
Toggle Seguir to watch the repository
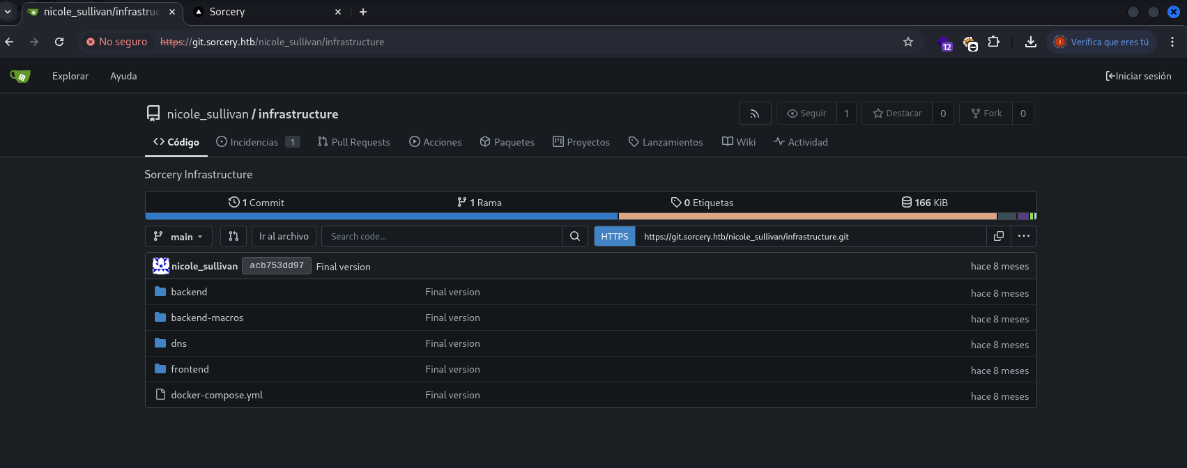click(806, 114)
